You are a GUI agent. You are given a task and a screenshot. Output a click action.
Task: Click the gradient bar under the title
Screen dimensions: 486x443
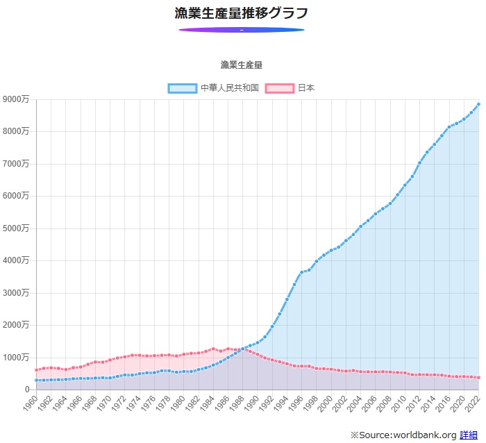(x=241, y=30)
